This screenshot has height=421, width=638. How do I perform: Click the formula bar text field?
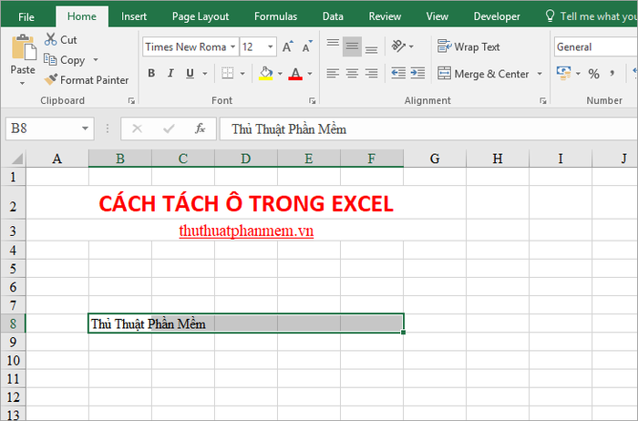[428, 129]
